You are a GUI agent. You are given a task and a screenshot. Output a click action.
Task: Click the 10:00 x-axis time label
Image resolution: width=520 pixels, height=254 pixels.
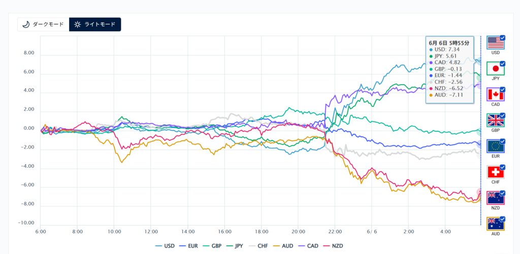pyautogui.click(x=114, y=232)
